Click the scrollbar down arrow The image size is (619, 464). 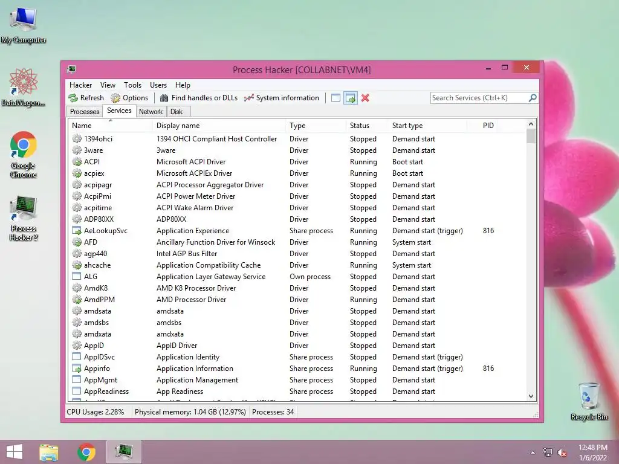click(x=531, y=396)
